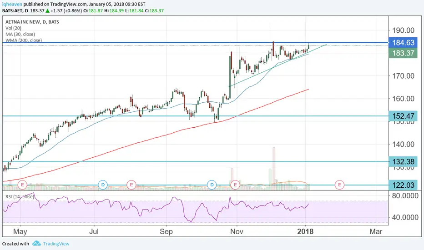Select the 122.03 support level label
The image size is (424, 250).
[x=403, y=185]
